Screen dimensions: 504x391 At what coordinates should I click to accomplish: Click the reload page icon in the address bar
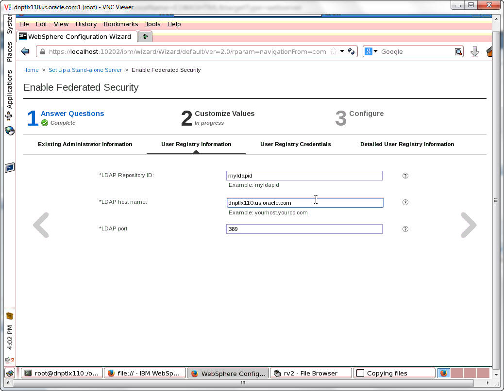(x=352, y=51)
